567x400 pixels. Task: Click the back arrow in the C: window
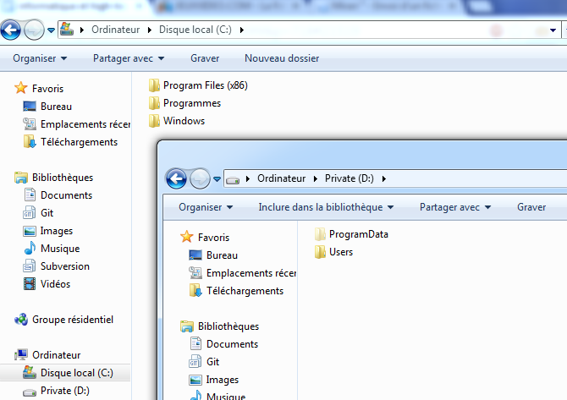pyautogui.click(x=10, y=30)
